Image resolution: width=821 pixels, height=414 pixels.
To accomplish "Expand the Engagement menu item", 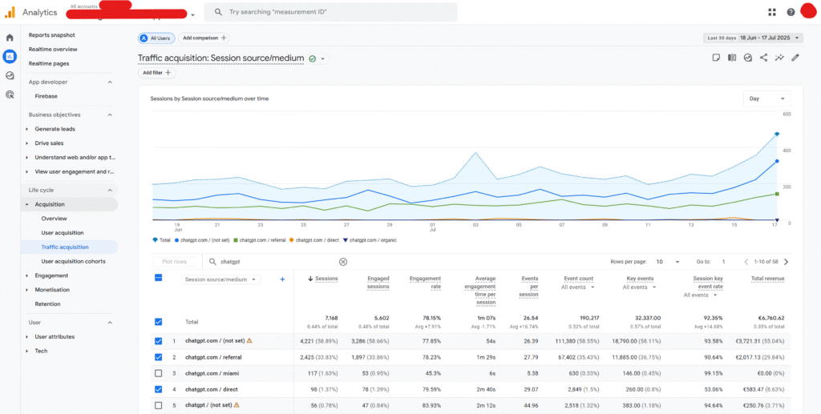I will [27, 275].
